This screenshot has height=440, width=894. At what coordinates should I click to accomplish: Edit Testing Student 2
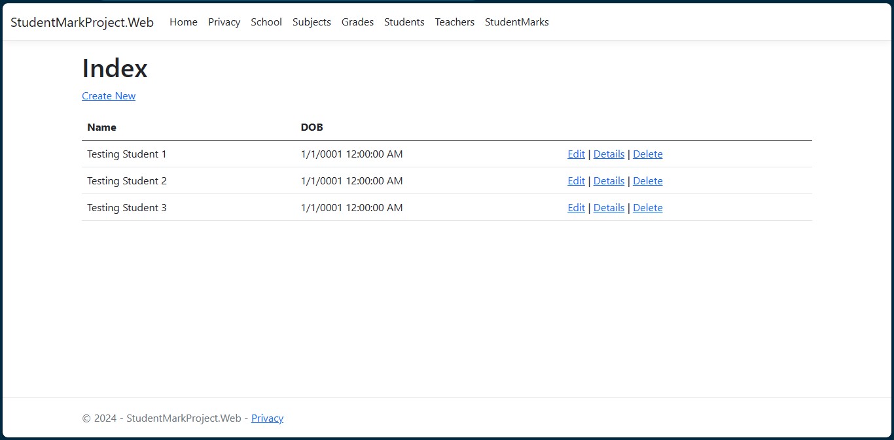(x=575, y=180)
